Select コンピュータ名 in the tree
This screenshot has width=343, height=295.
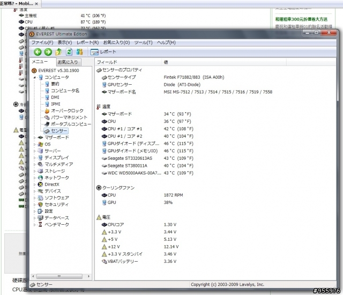click(x=65, y=91)
